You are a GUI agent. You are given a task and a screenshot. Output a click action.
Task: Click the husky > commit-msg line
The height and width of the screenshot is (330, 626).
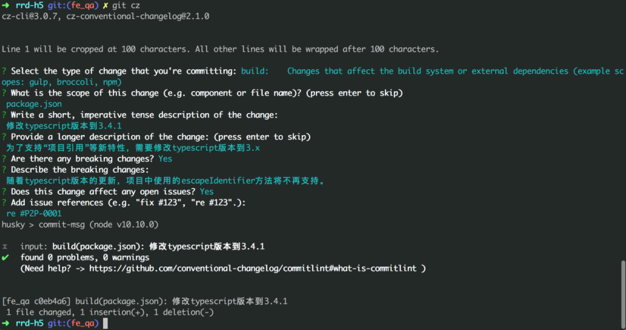[80, 224]
